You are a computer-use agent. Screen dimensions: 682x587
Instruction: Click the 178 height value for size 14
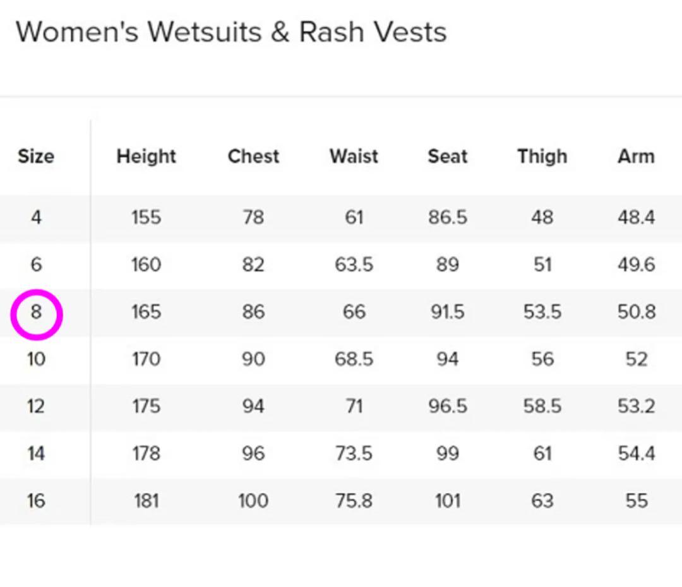pos(146,454)
